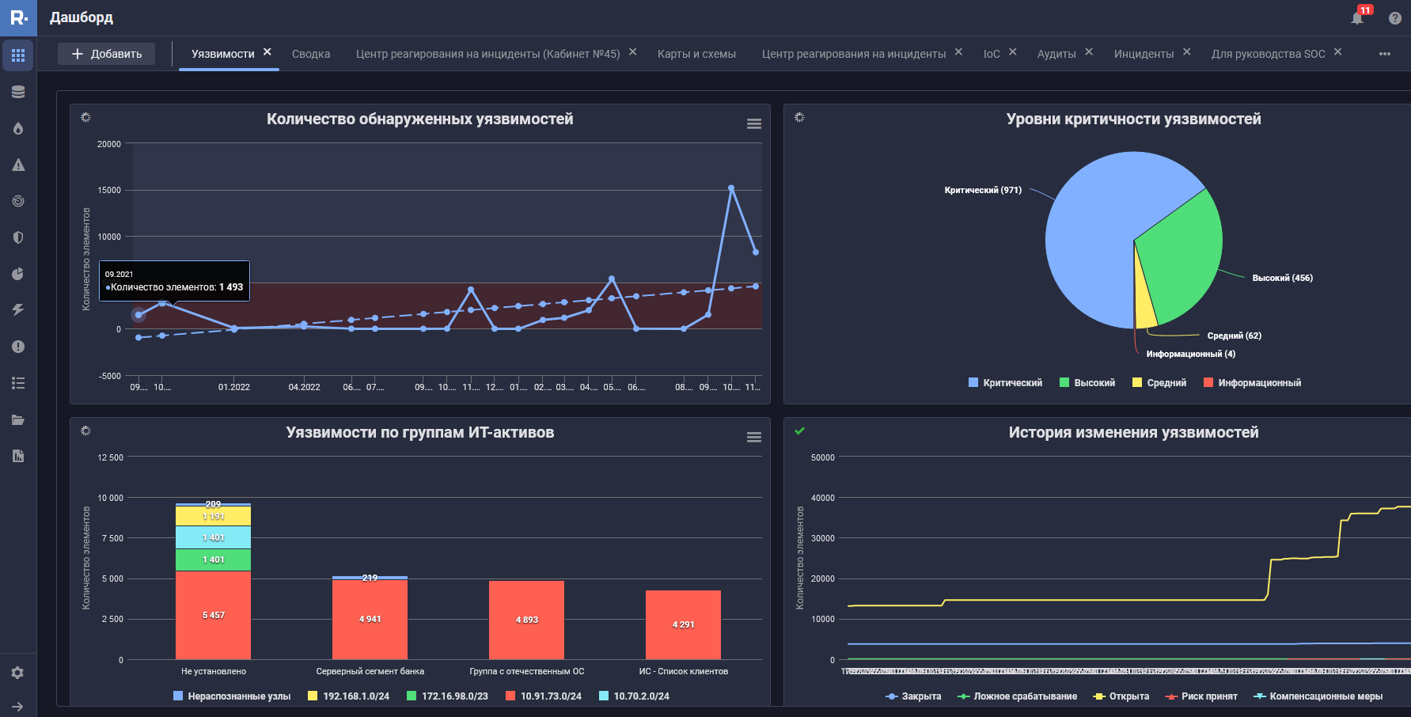Switch to the Инциденты tab
Screen dimensions: 1411x717
pyautogui.click(x=1144, y=54)
